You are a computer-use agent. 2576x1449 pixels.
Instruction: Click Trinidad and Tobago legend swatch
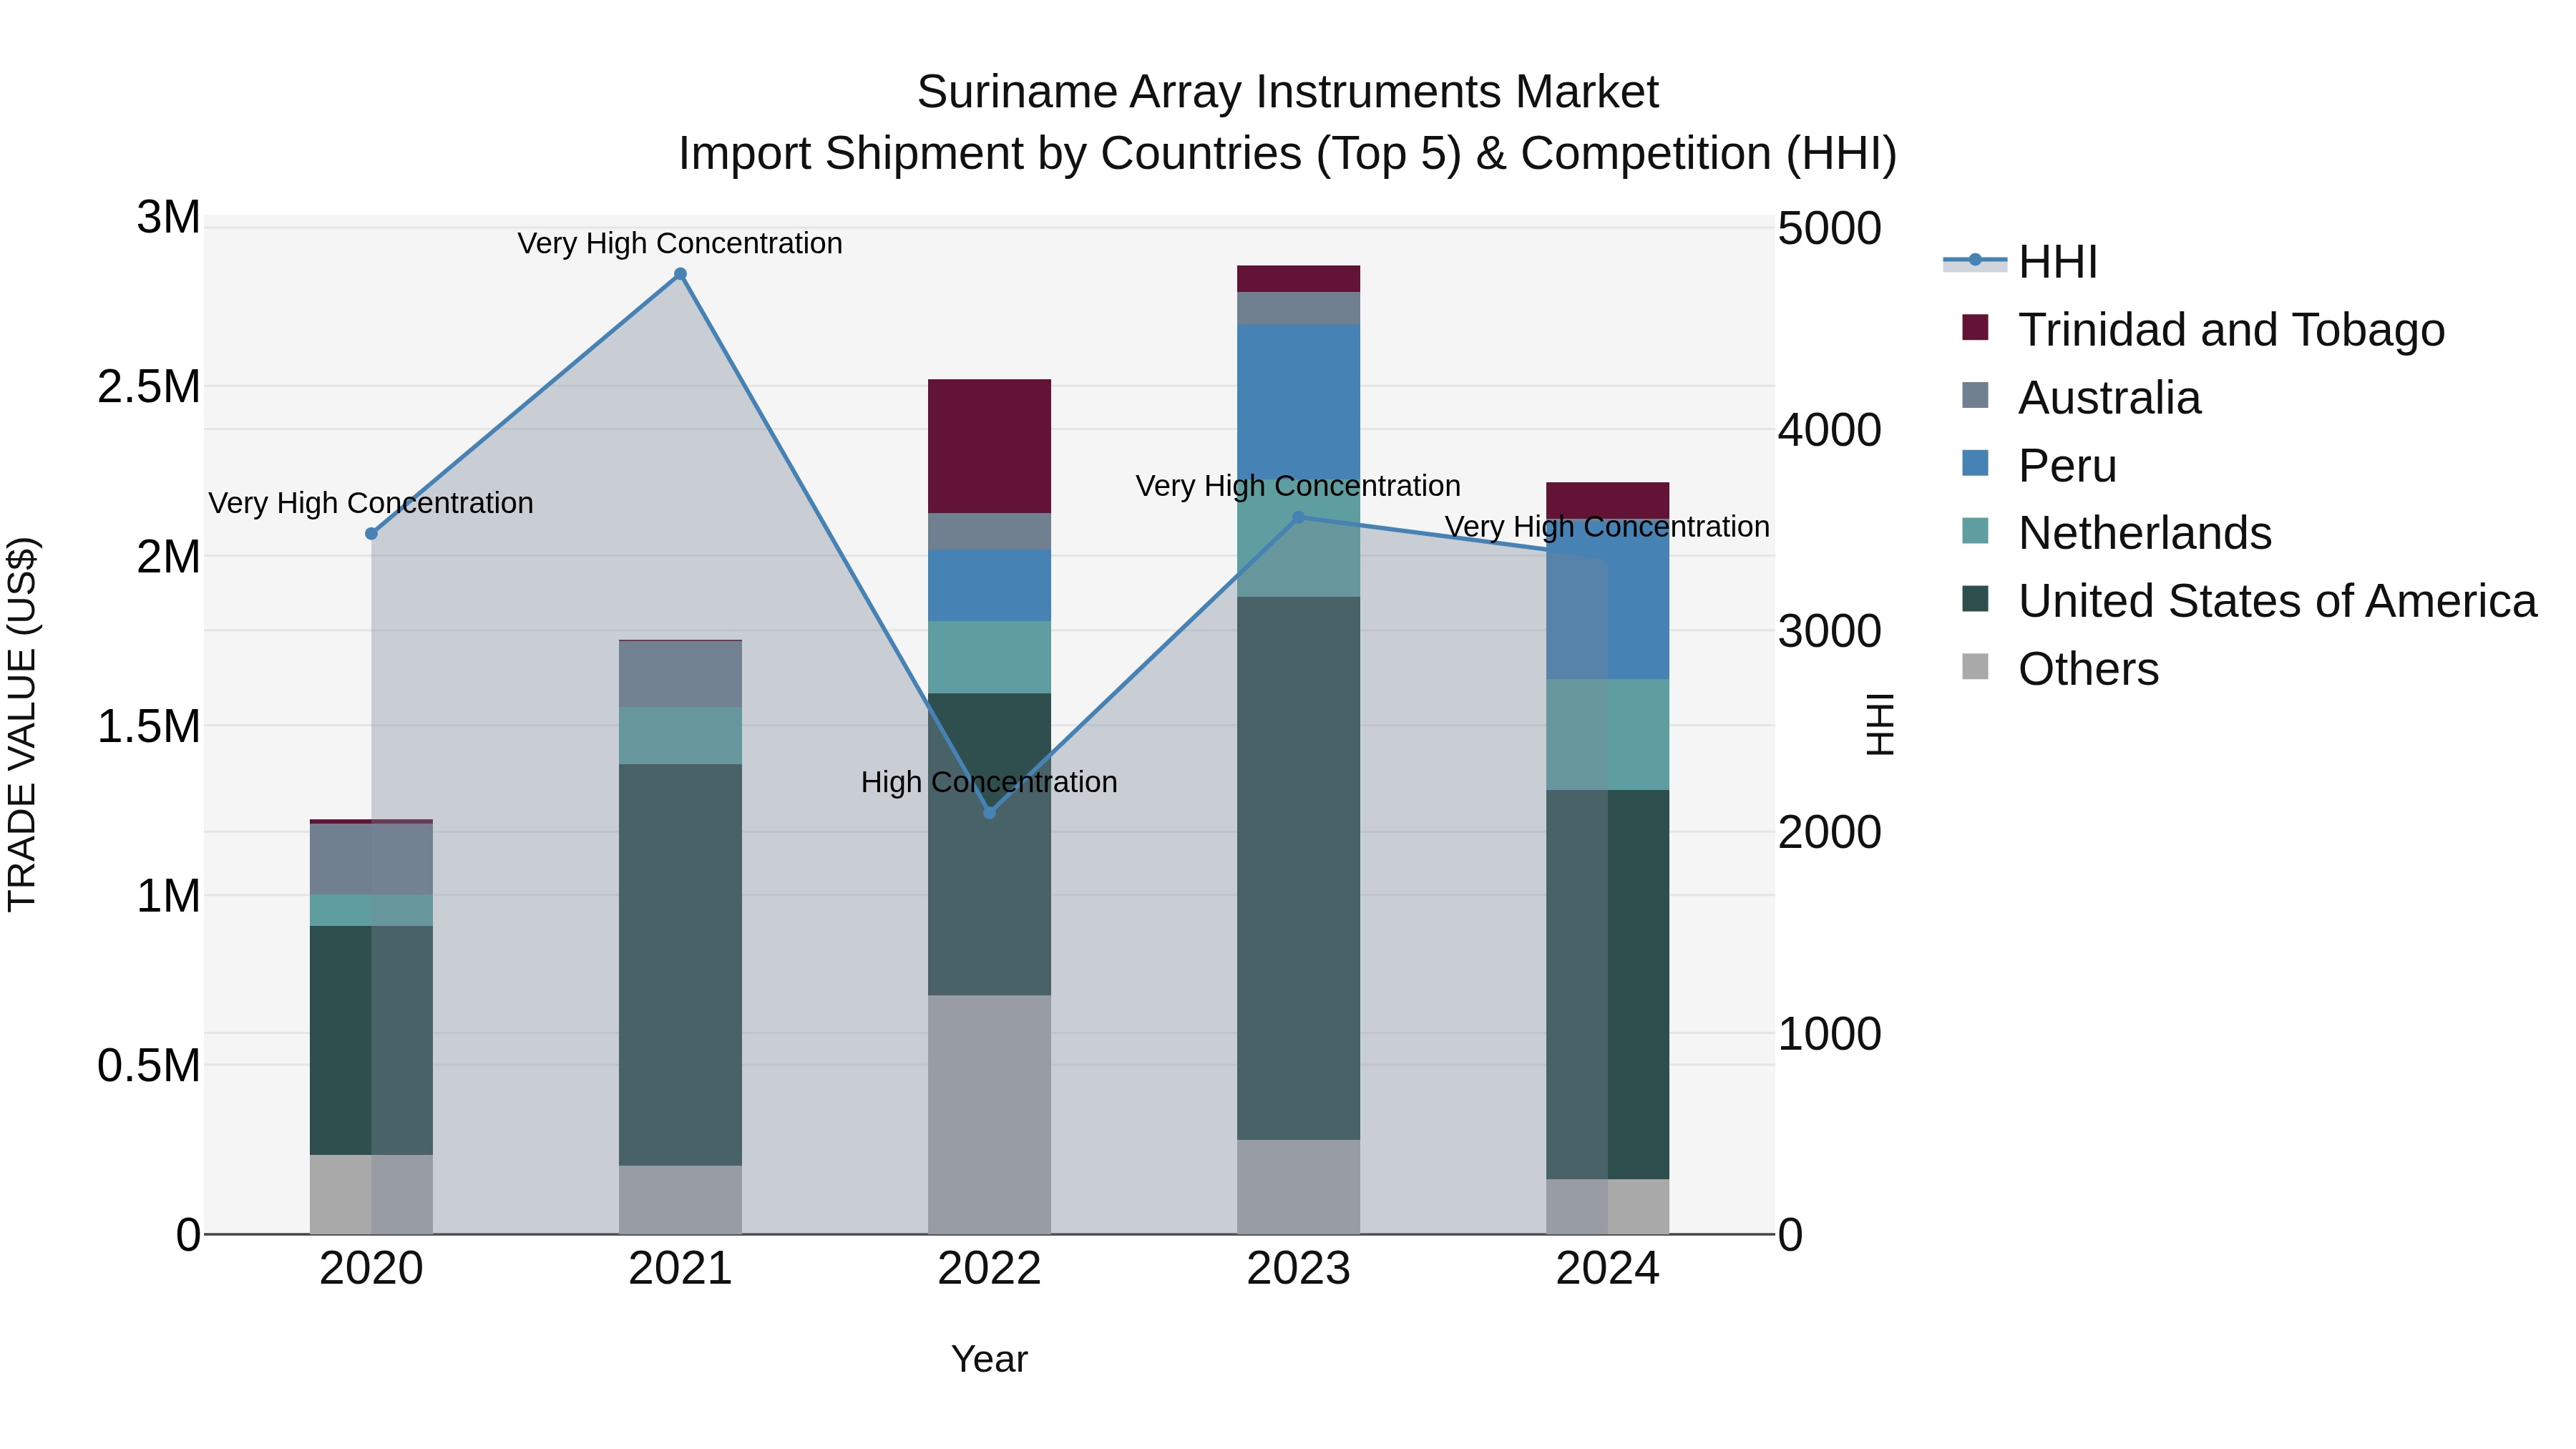1975,327
